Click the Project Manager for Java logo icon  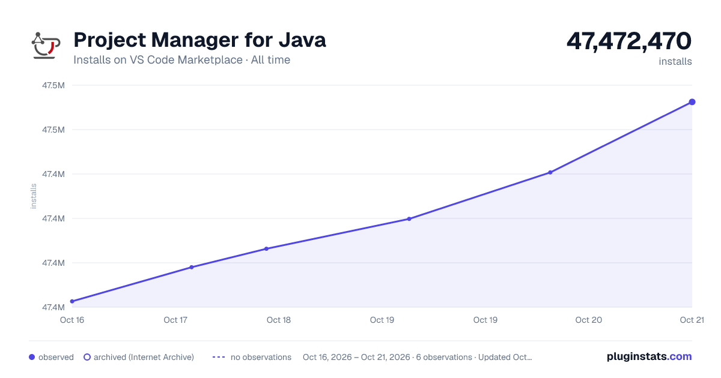point(46,46)
